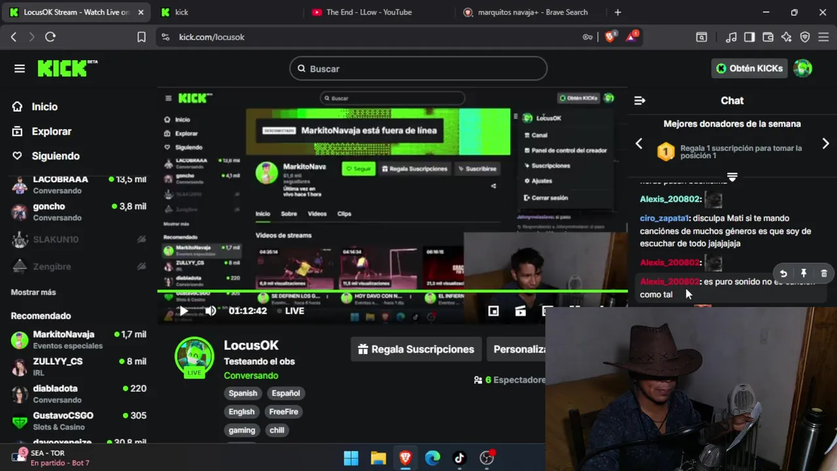
Task: Open ZULLYY_CS recommended channel
Action: (x=78, y=367)
